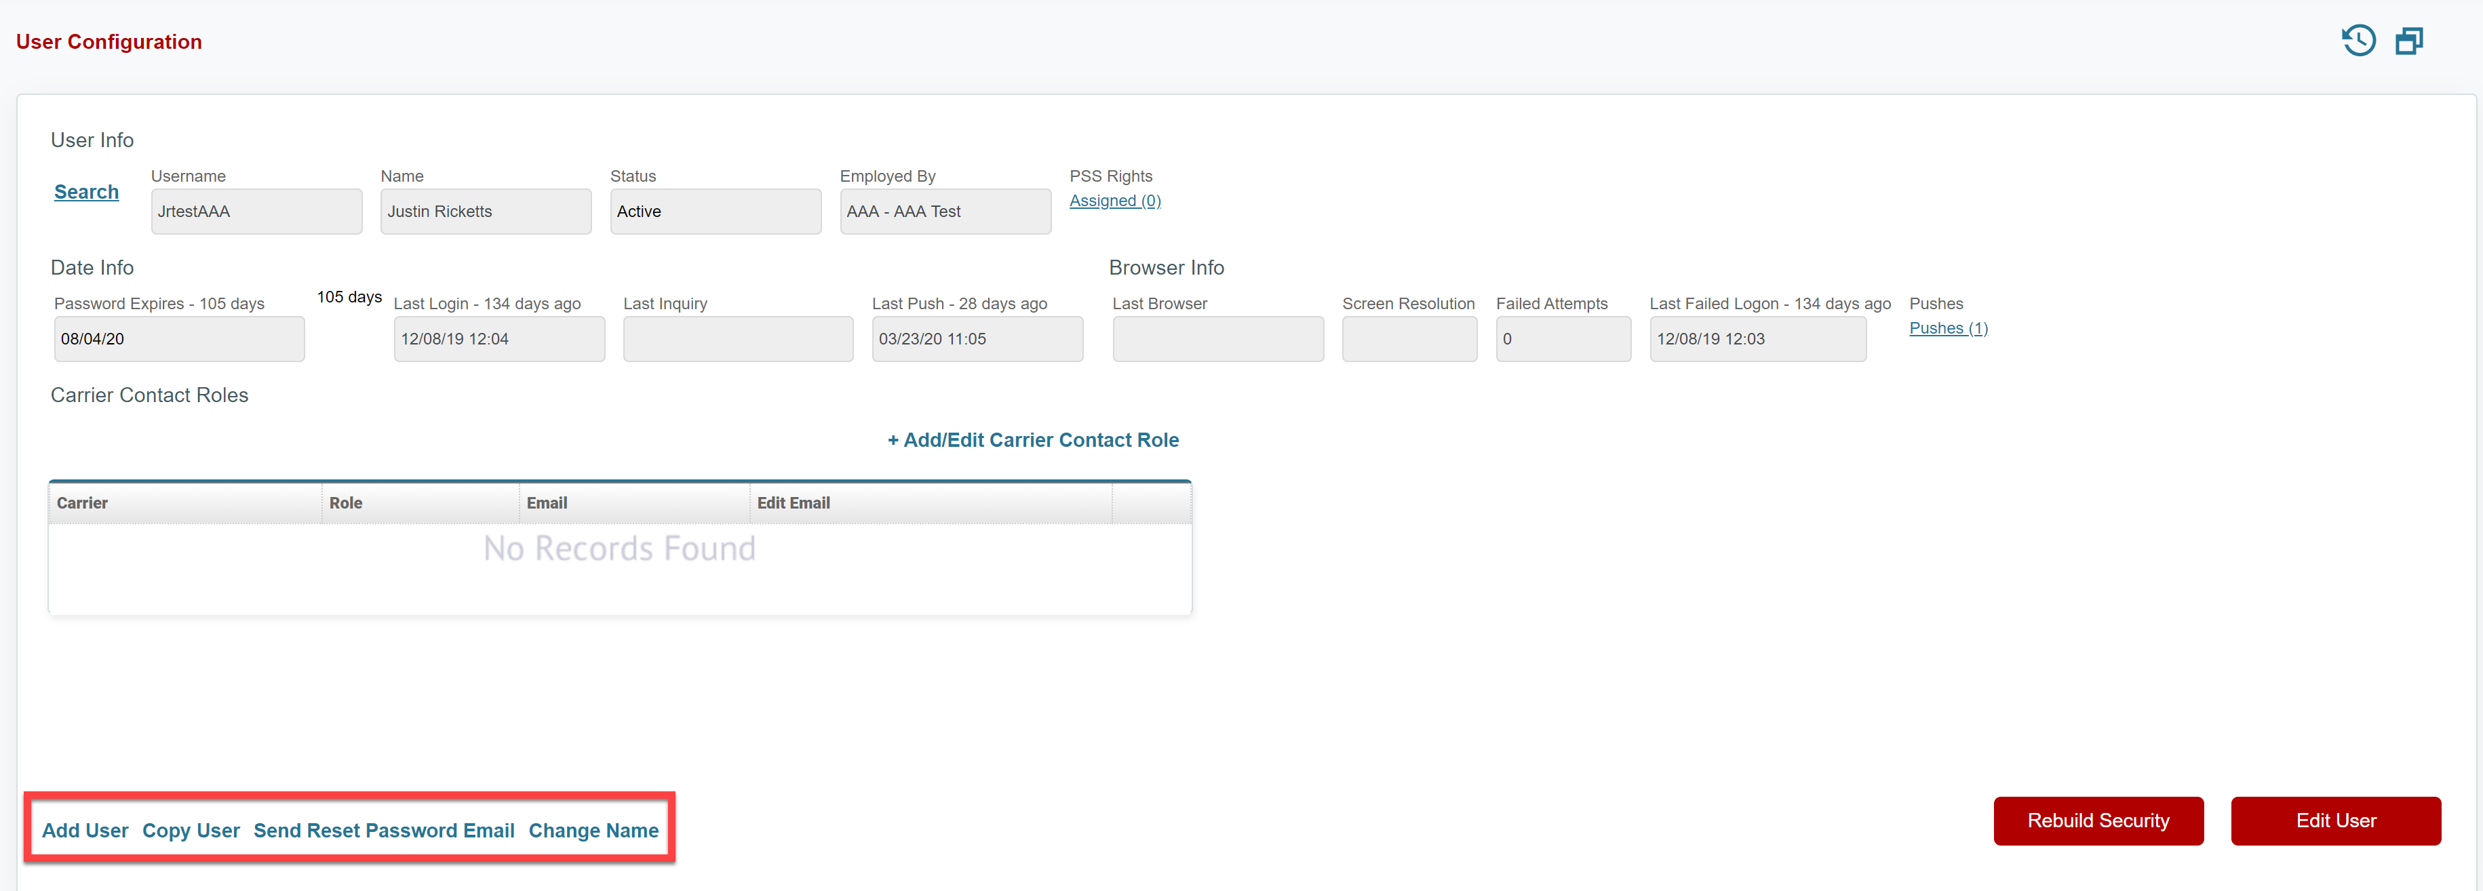Click the Name field Justin Ricketts
The image size is (2483, 891).
pyautogui.click(x=485, y=211)
